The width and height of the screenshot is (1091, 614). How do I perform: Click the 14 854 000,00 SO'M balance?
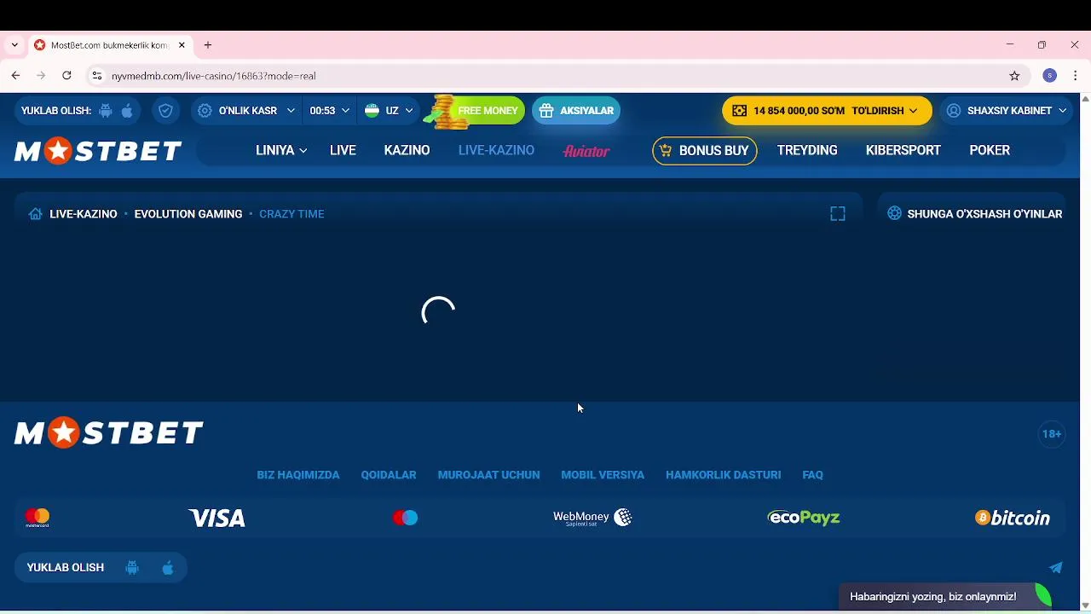pyautogui.click(x=799, y=111)
